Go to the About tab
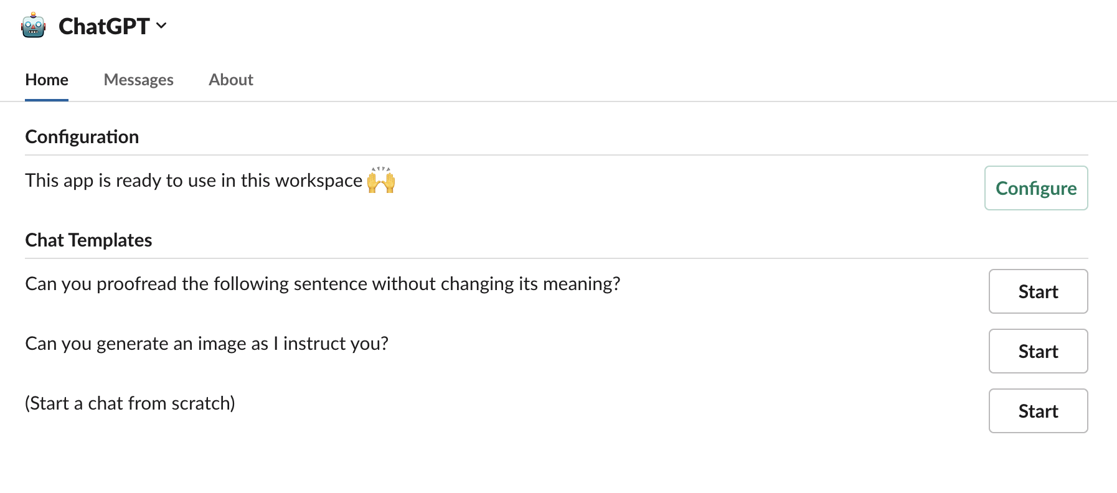1117x493 pixels. point(230,80)
